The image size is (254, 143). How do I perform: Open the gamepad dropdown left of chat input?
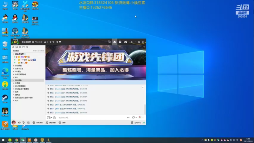click(49, 118)
